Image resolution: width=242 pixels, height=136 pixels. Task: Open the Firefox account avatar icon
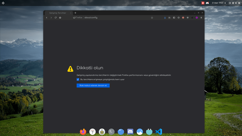pyautogui.click(x=179, y=17)
